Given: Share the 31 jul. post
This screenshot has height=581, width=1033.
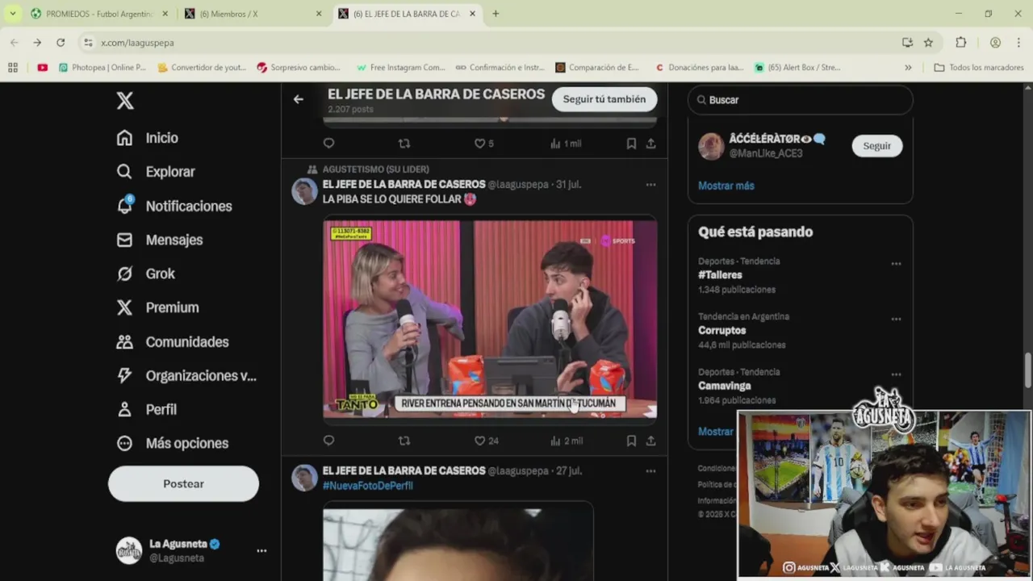Looking at the screenshot, I should point(650,441).
